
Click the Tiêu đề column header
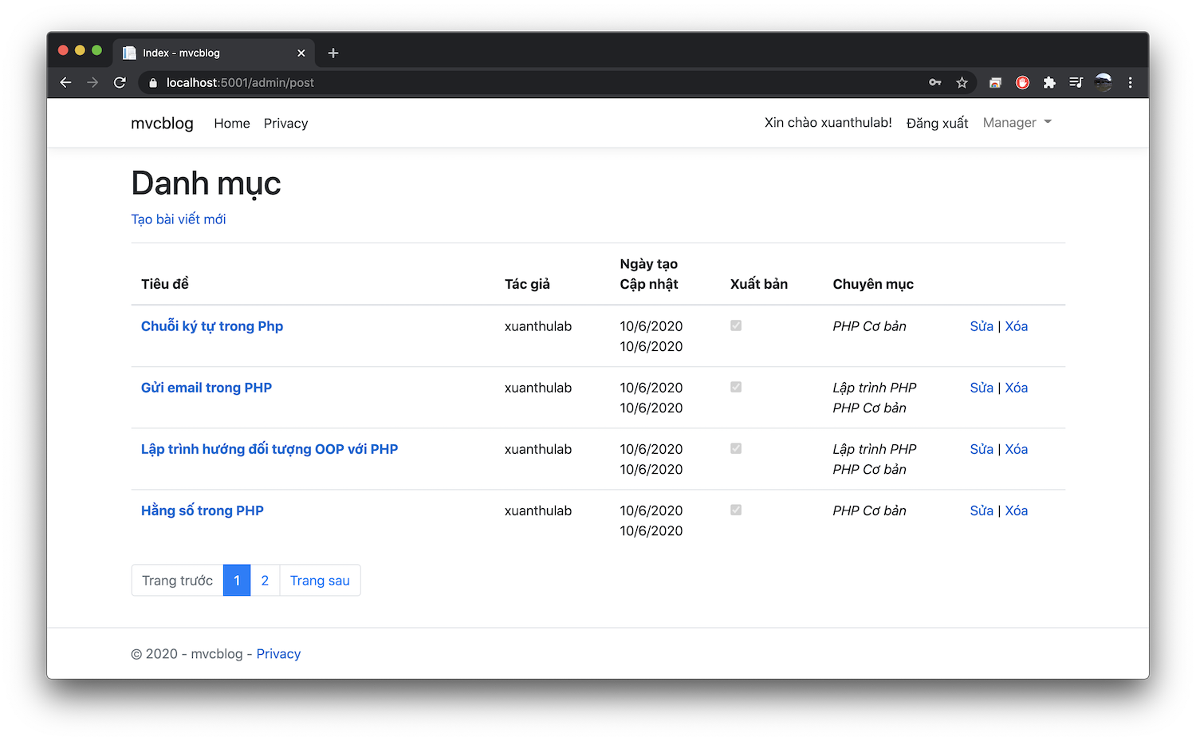[165, 283]
